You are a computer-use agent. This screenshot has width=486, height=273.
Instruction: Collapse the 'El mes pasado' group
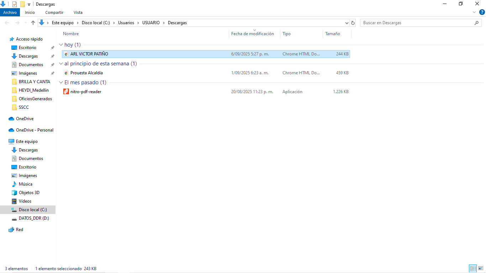pos(61,82)
